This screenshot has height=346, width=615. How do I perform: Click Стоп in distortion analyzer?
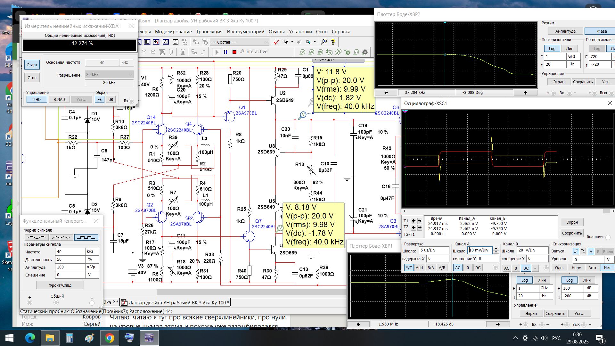coord(32,78)
